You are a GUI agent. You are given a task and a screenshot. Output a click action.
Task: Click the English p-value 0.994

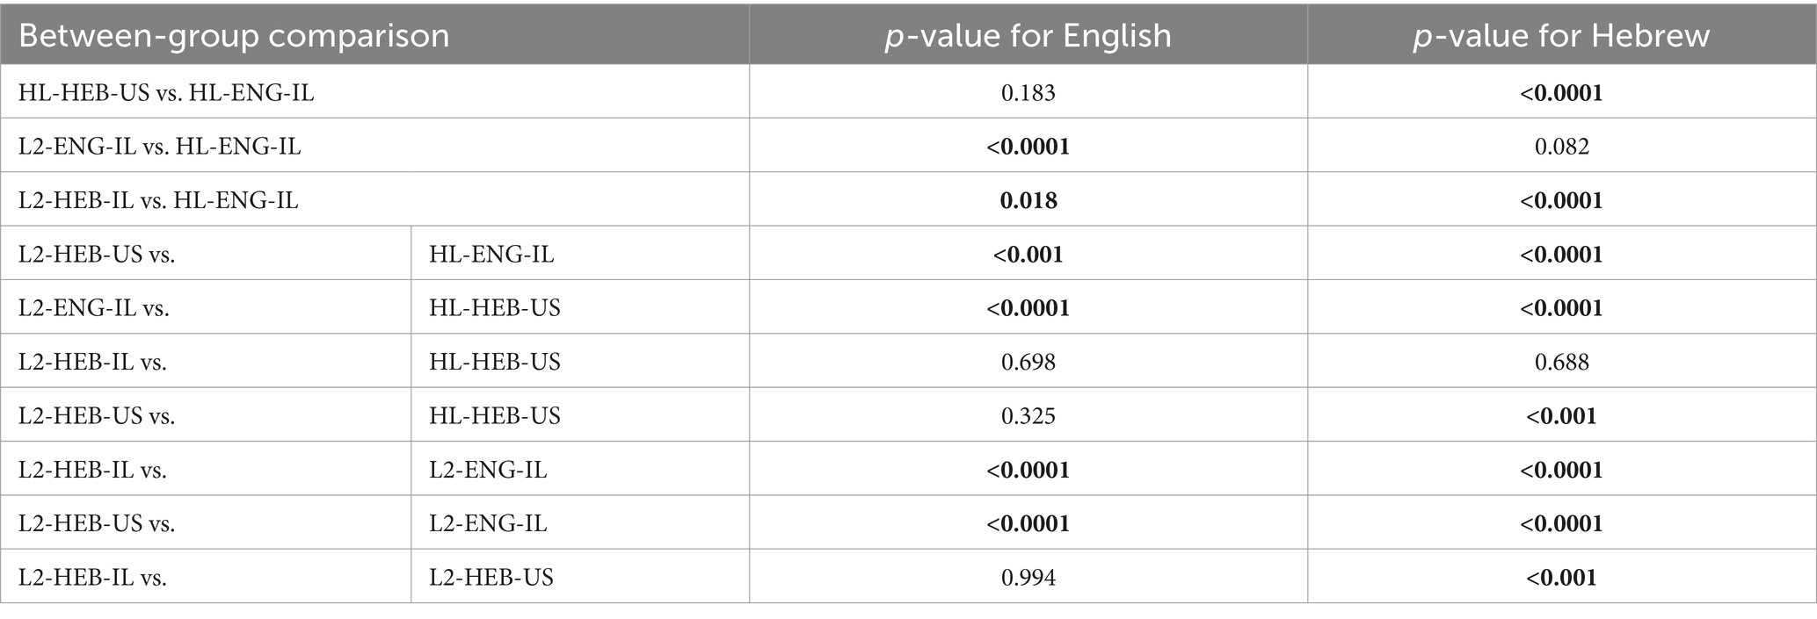(x=1028, y=577)
